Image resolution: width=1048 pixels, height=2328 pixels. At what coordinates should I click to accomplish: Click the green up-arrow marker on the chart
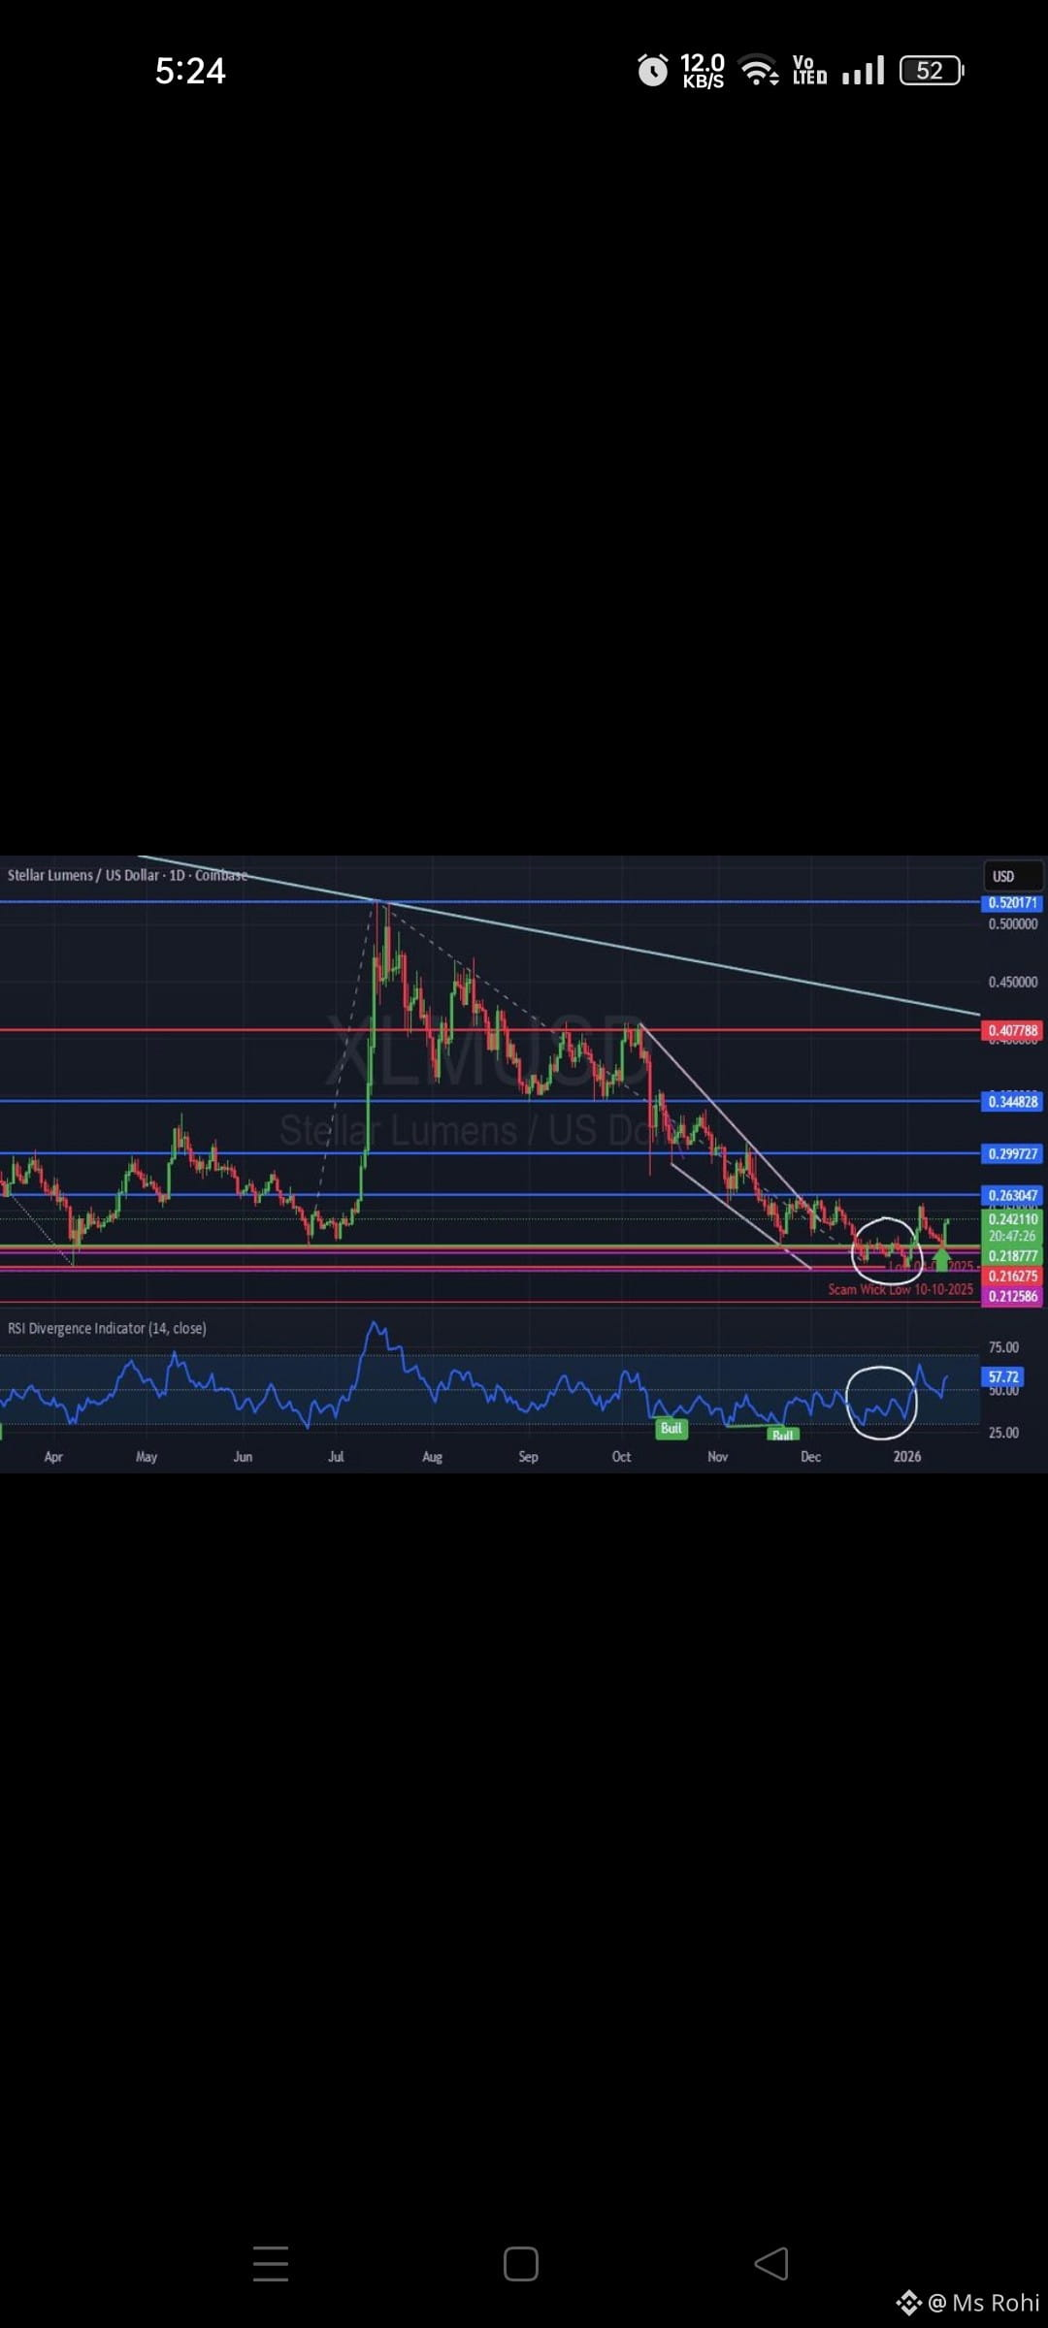pos(941,1259)
